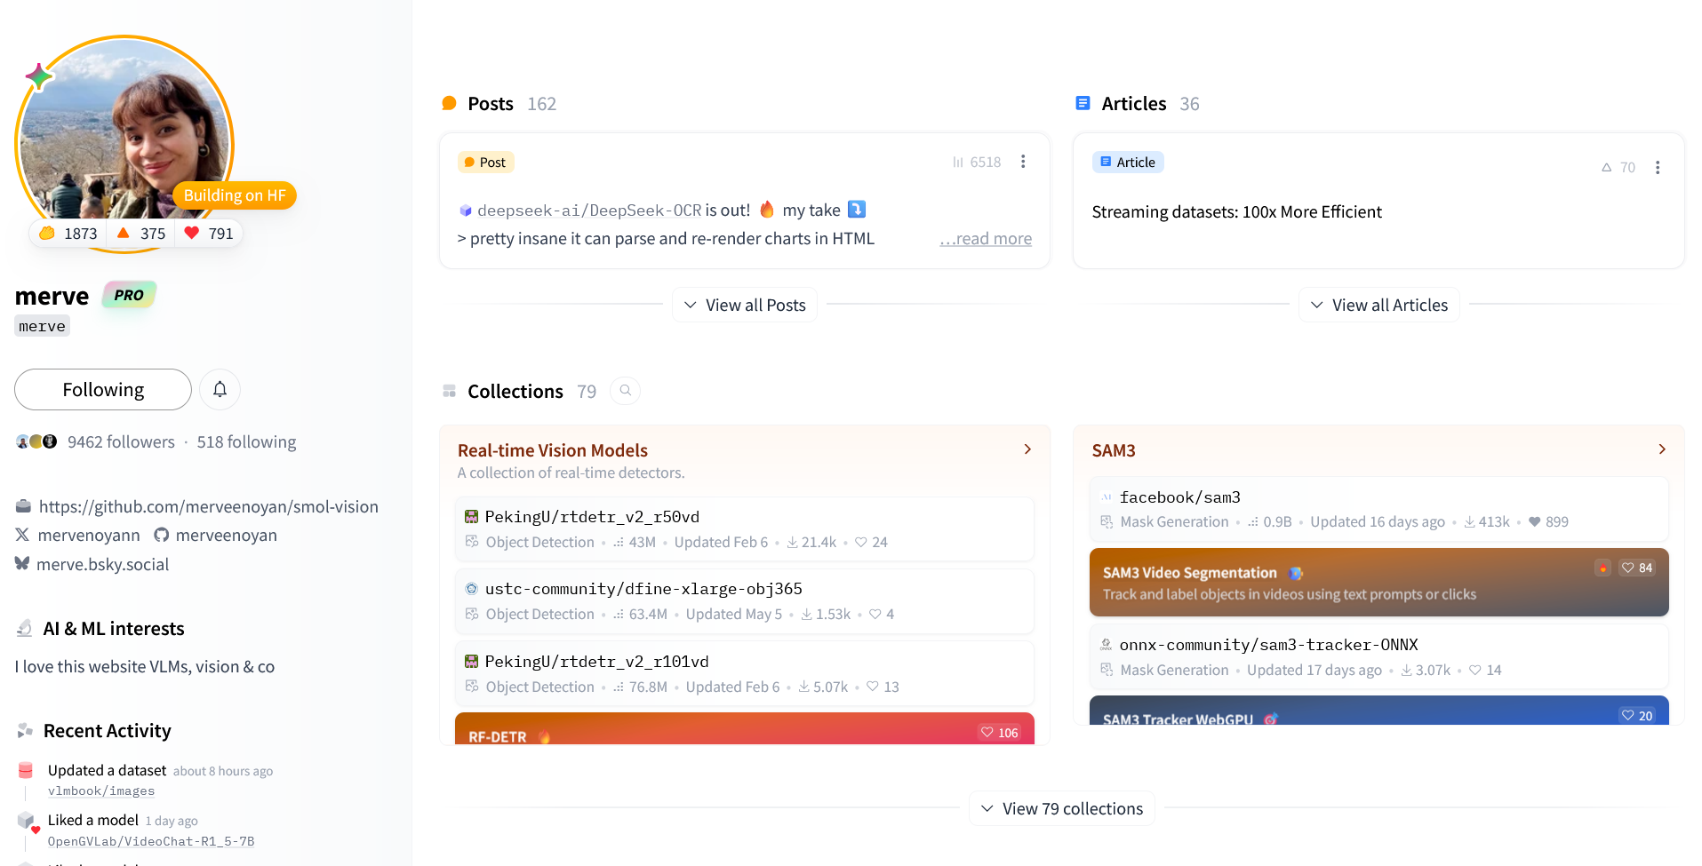Like the SAM3 Video Segmentation space
The width and height of the screenshot is (1702, 866).
click(x=1636, y=568)
